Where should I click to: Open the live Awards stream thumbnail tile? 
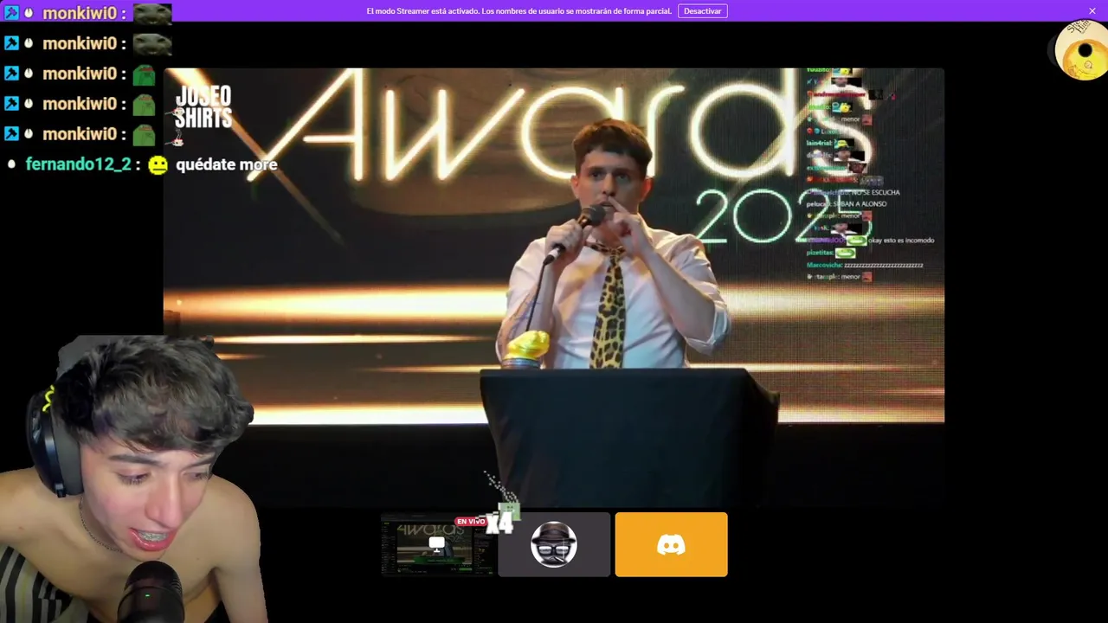pyautogui.click(x=437, y=544)
